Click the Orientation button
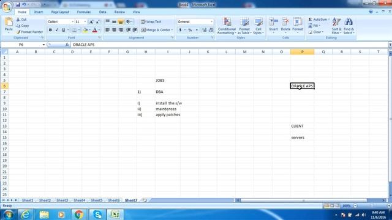Screen dimensions: 392x220 tap(129, 22)
